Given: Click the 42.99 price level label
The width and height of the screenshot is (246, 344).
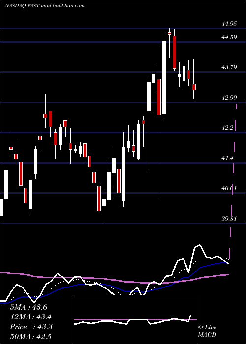Looking at the screenshot, I should click(229, 98).
